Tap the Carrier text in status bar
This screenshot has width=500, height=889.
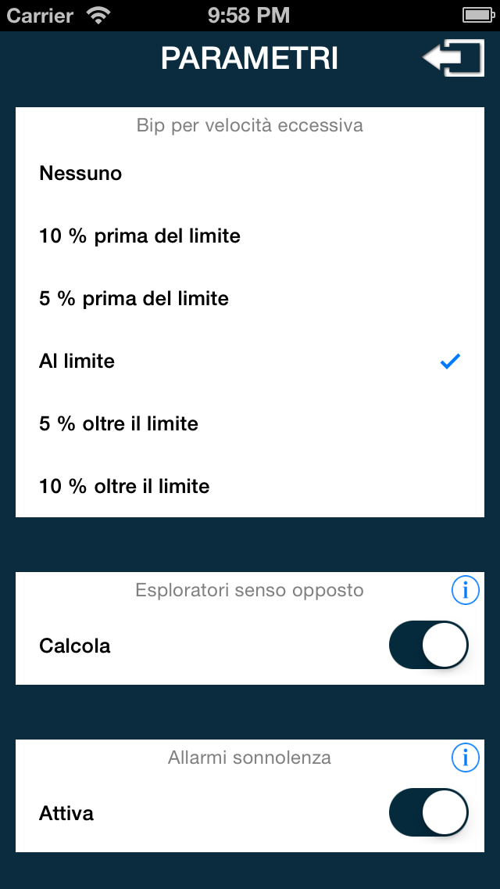40,15
